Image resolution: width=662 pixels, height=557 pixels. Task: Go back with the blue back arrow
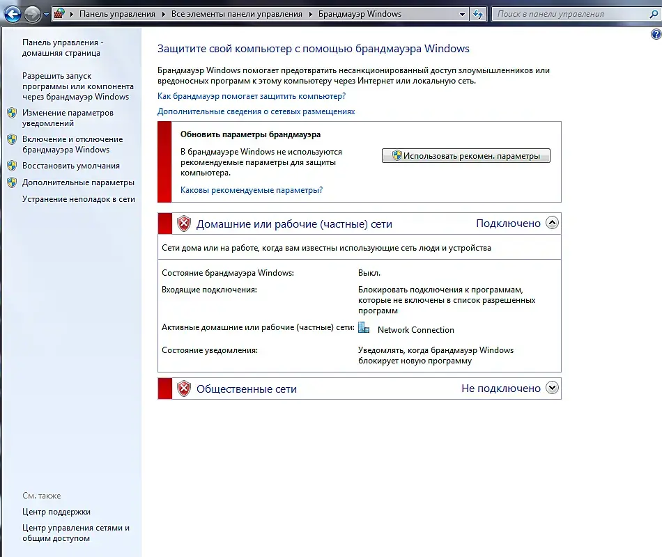pos(13,15)
